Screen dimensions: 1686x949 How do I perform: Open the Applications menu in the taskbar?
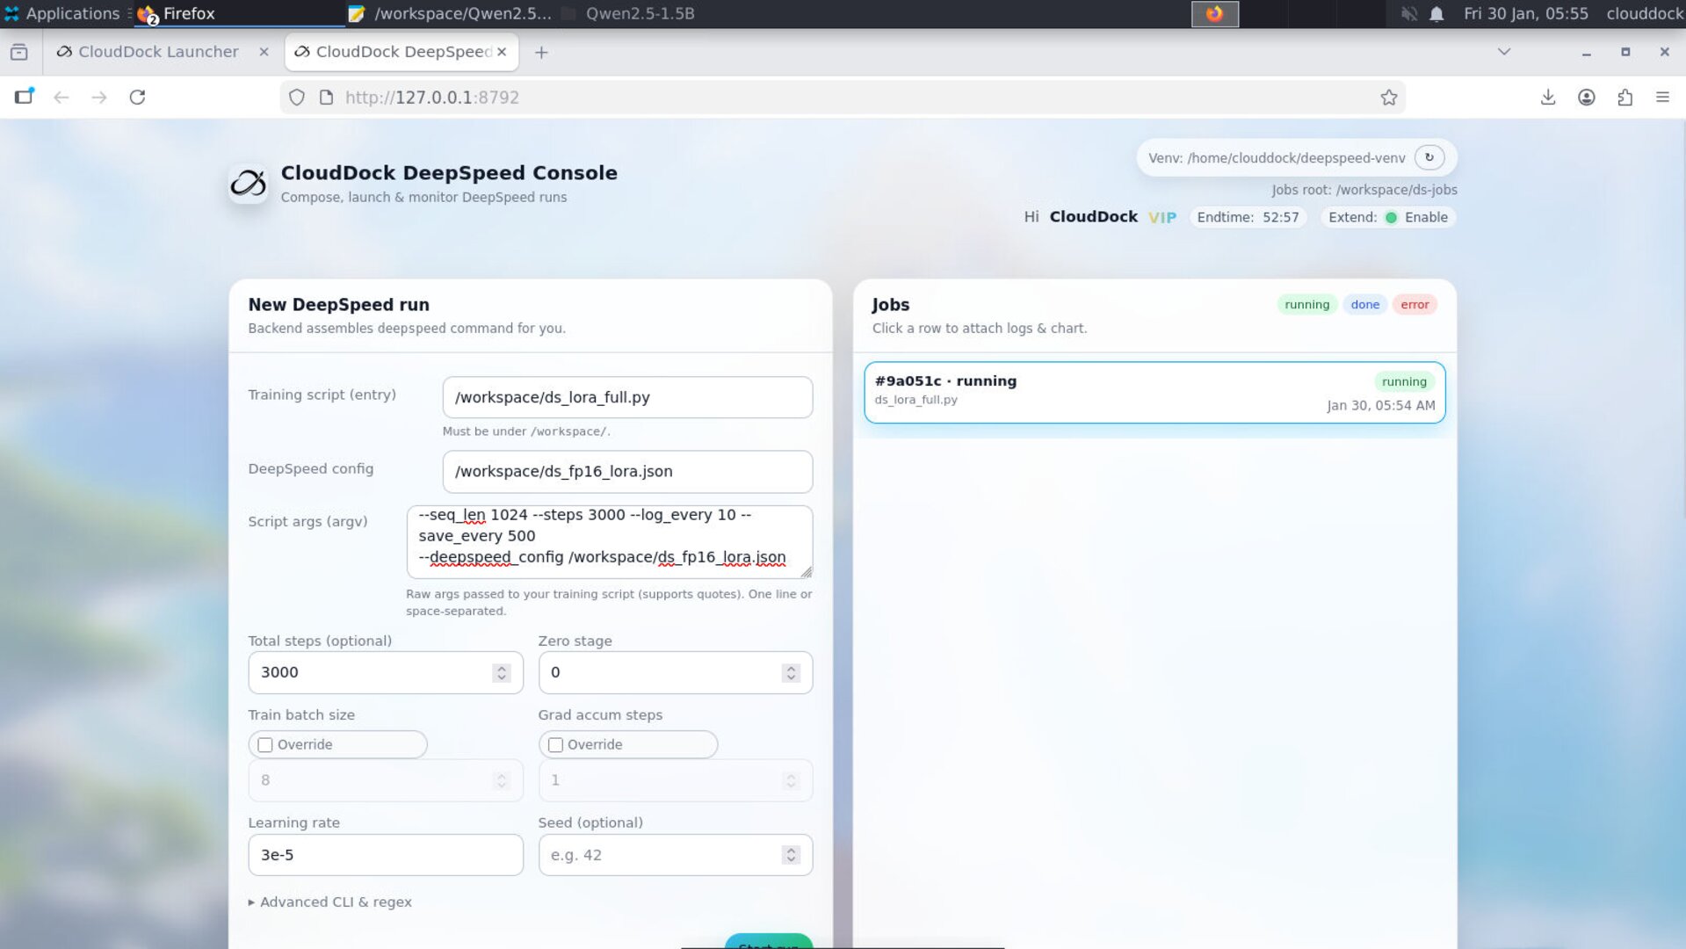[62, 14]
